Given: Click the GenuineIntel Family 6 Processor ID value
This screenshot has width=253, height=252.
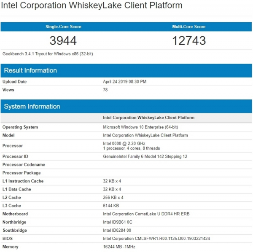Looking at the screenshot, I should [145, 156].
